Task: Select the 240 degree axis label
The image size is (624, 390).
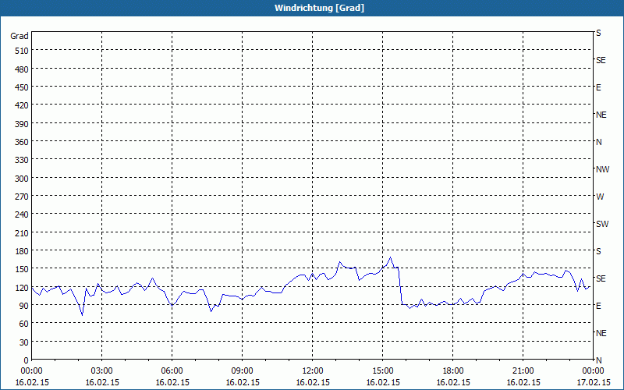Action: coord(22,214)
